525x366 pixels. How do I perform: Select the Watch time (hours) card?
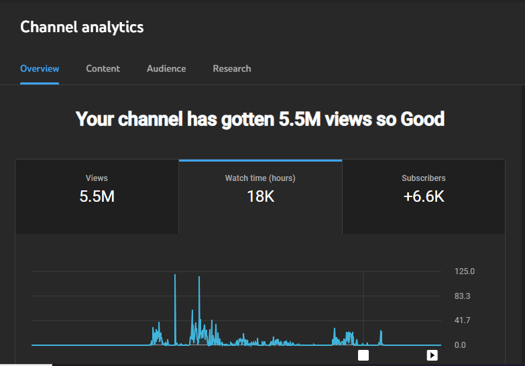[x=261, y=197]
